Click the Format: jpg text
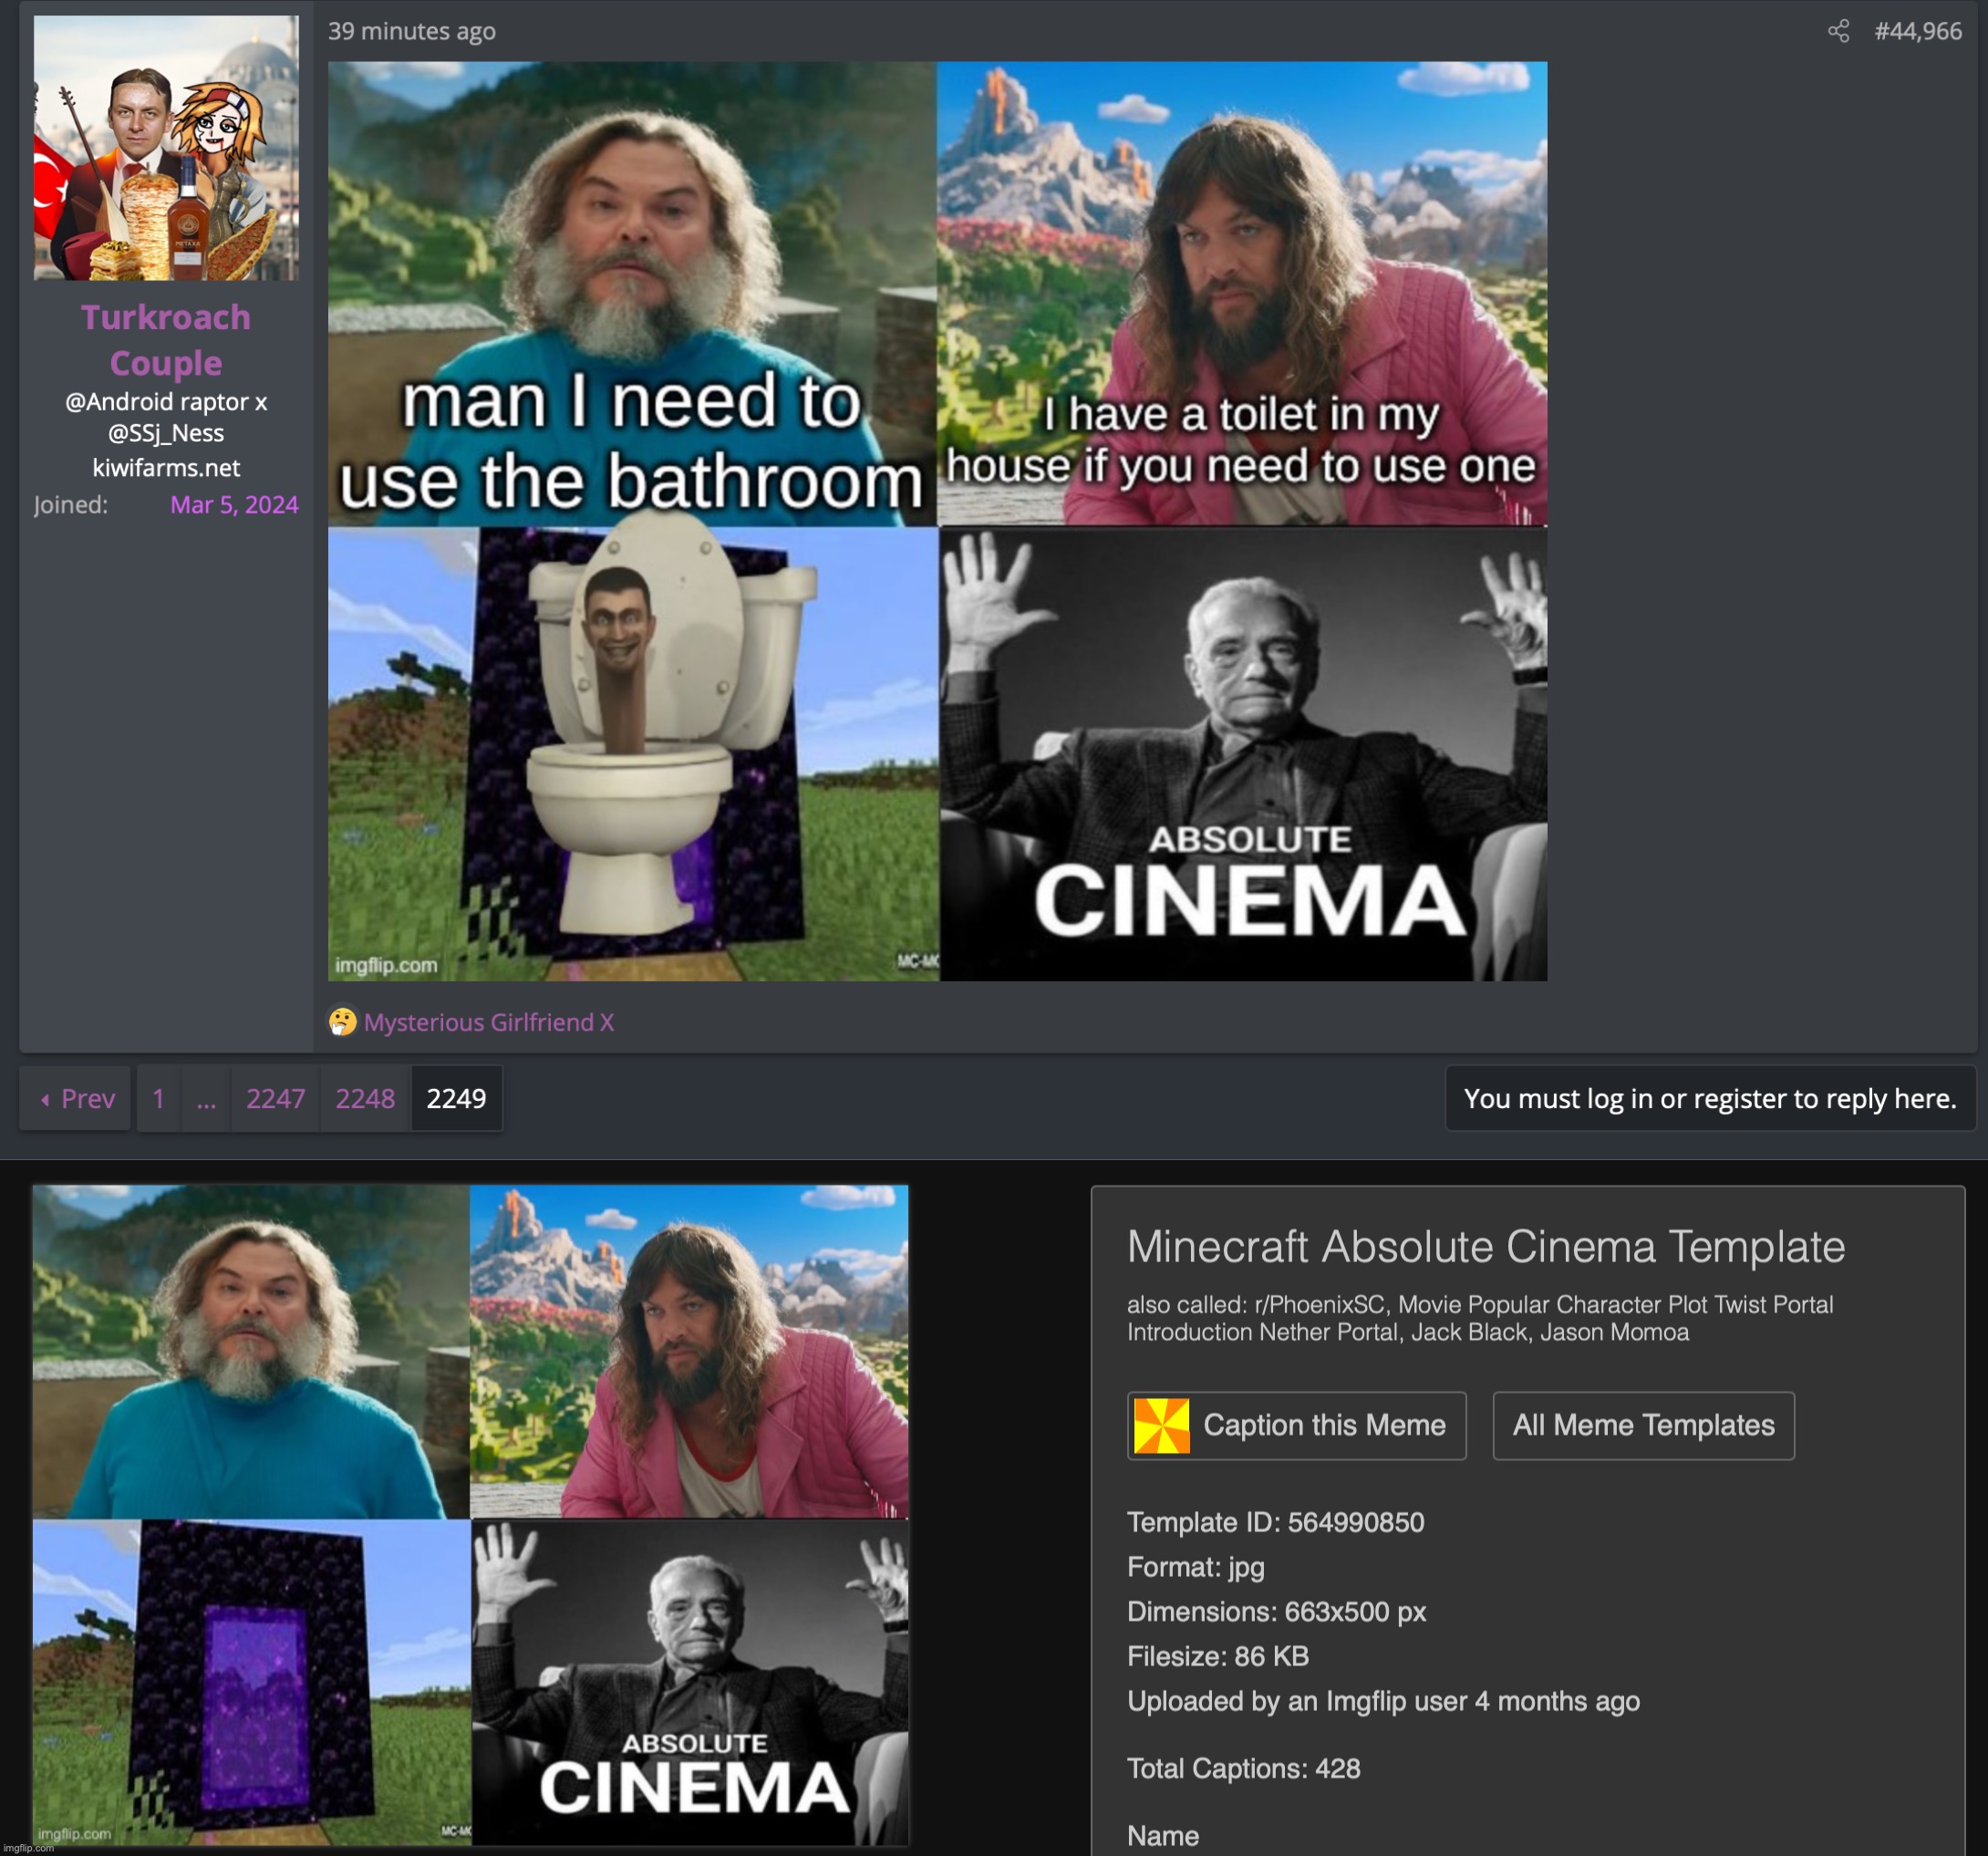1988x1856 pixels. [1195, 1566]
